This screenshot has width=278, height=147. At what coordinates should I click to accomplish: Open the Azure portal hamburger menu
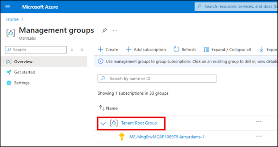coord(7,7)
